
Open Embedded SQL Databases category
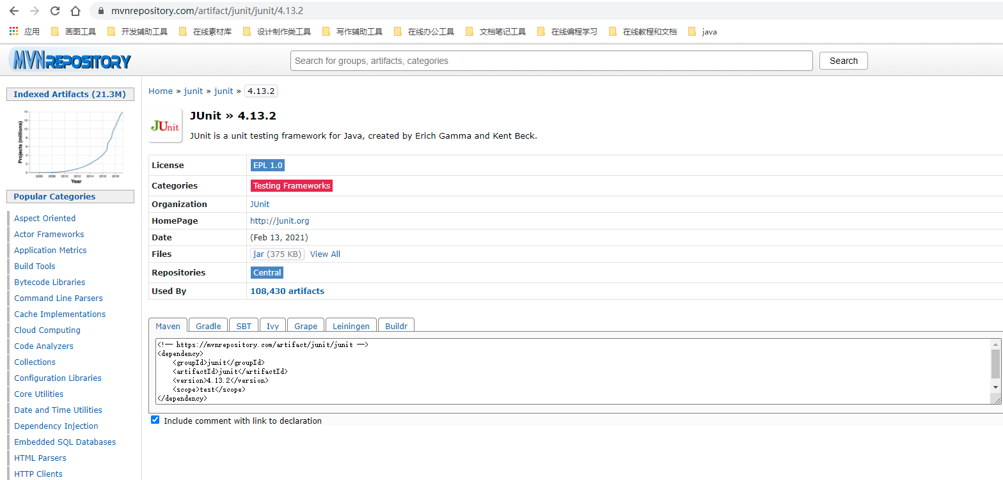point(65,442)
